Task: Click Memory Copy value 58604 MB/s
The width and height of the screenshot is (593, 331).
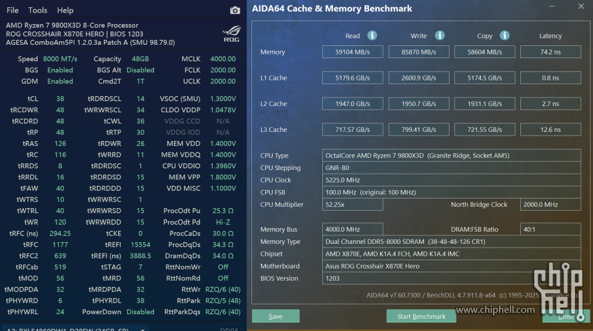Action: (485, 52)
